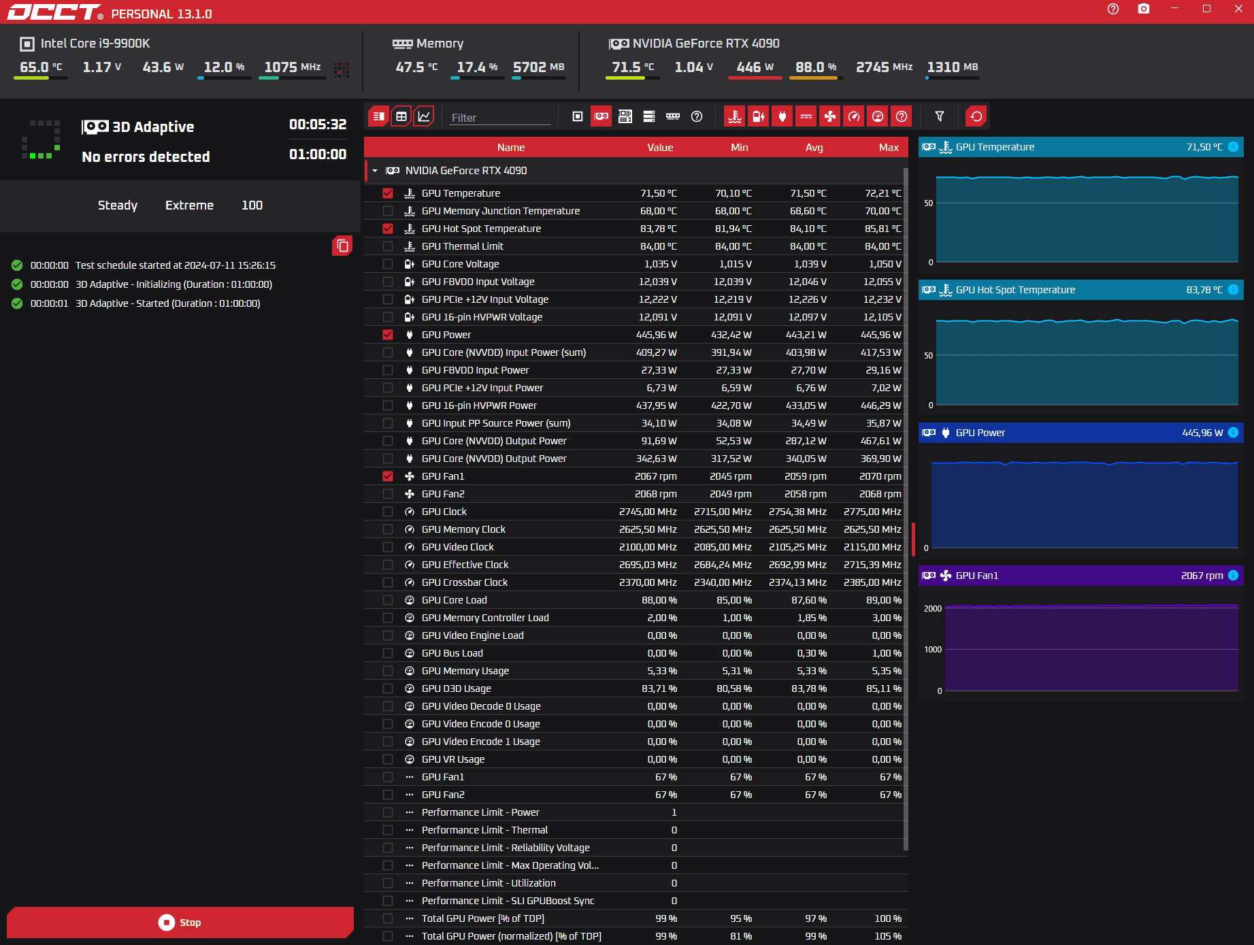Sort table by Min column
The height and width of the screenshot is (945, 1254).
740,148
